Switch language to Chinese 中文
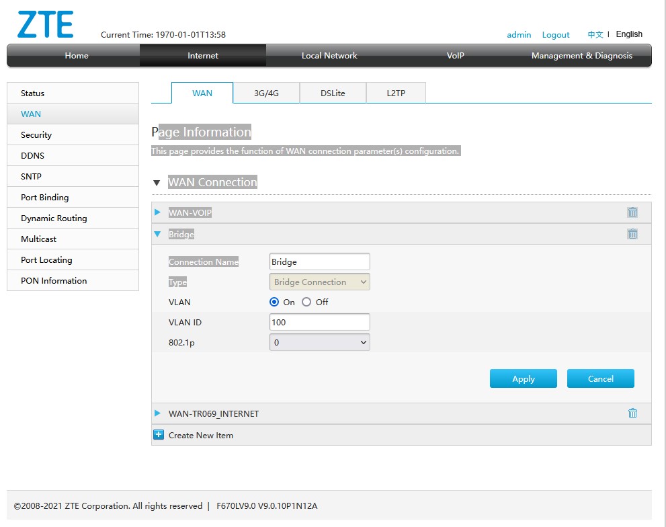666x527 pixels. 595,34
